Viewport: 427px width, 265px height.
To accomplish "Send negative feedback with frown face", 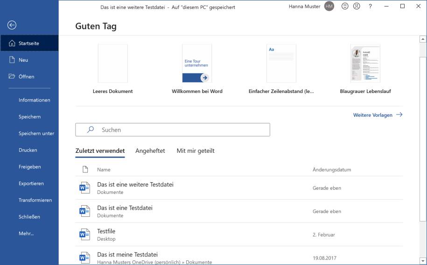I will 357,6.
